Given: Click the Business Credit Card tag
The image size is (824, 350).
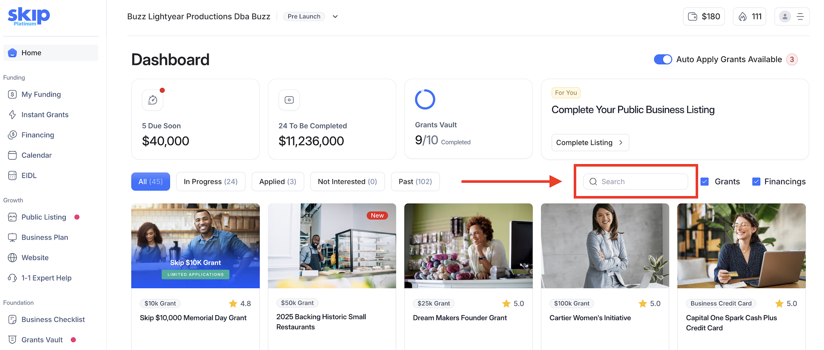Looking at the screenshot, I should 721,303.
